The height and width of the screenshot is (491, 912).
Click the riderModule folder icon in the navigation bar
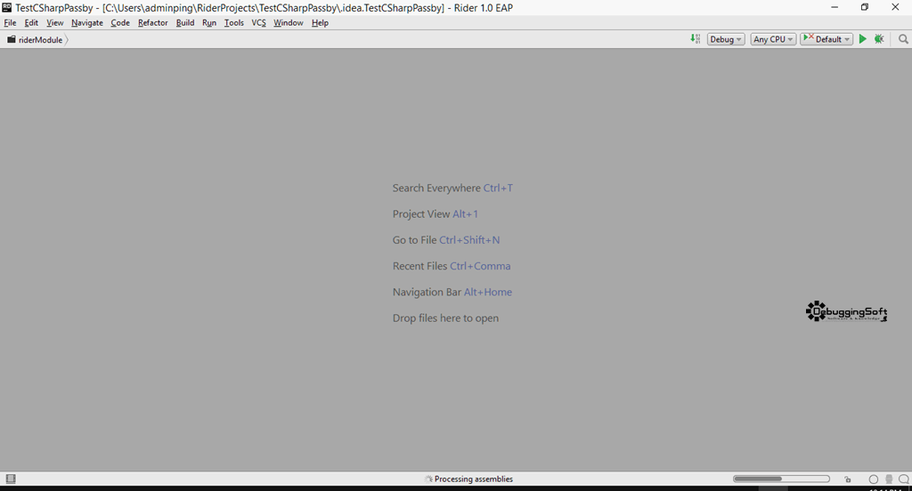pos(11,39)
